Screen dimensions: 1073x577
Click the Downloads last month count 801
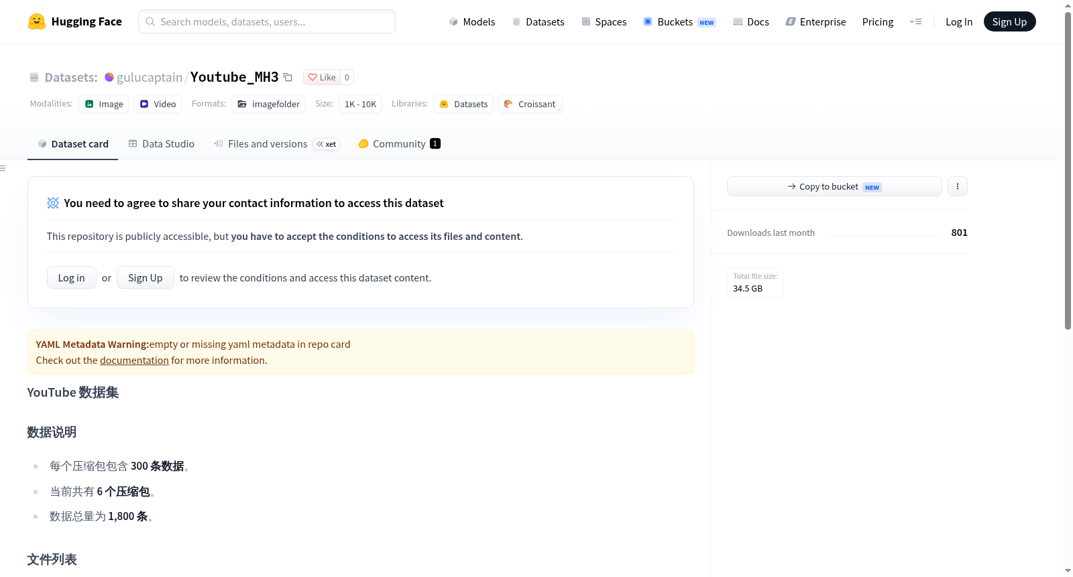click(960, 233)
